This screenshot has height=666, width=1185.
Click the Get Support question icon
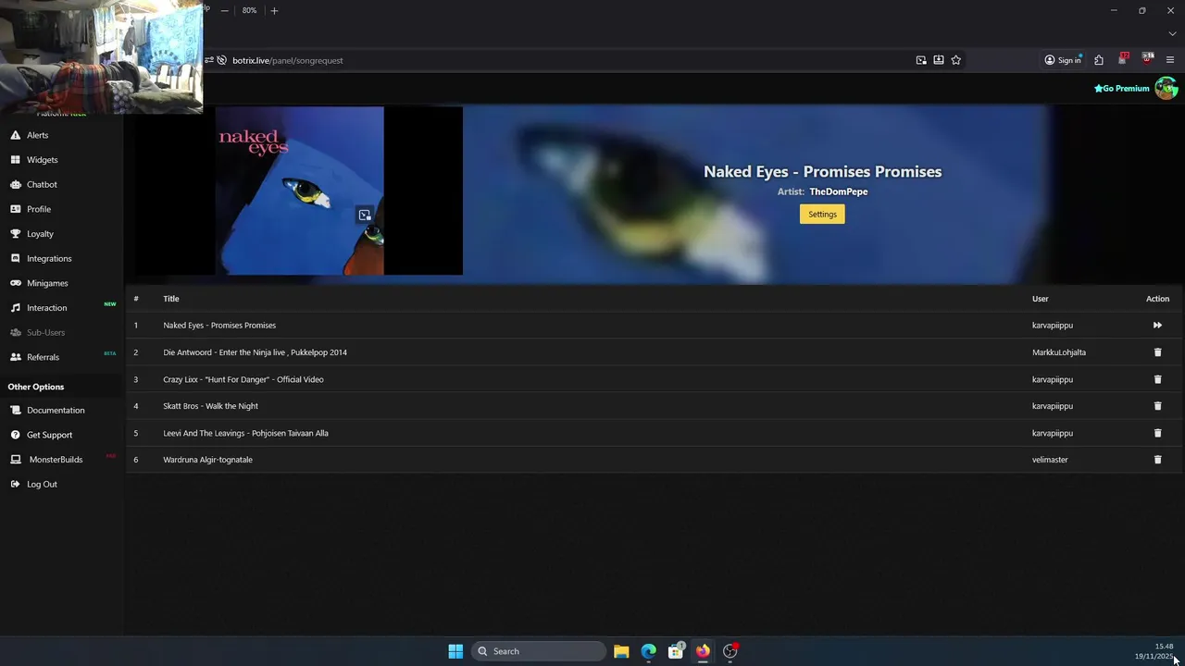pos(15,435)
